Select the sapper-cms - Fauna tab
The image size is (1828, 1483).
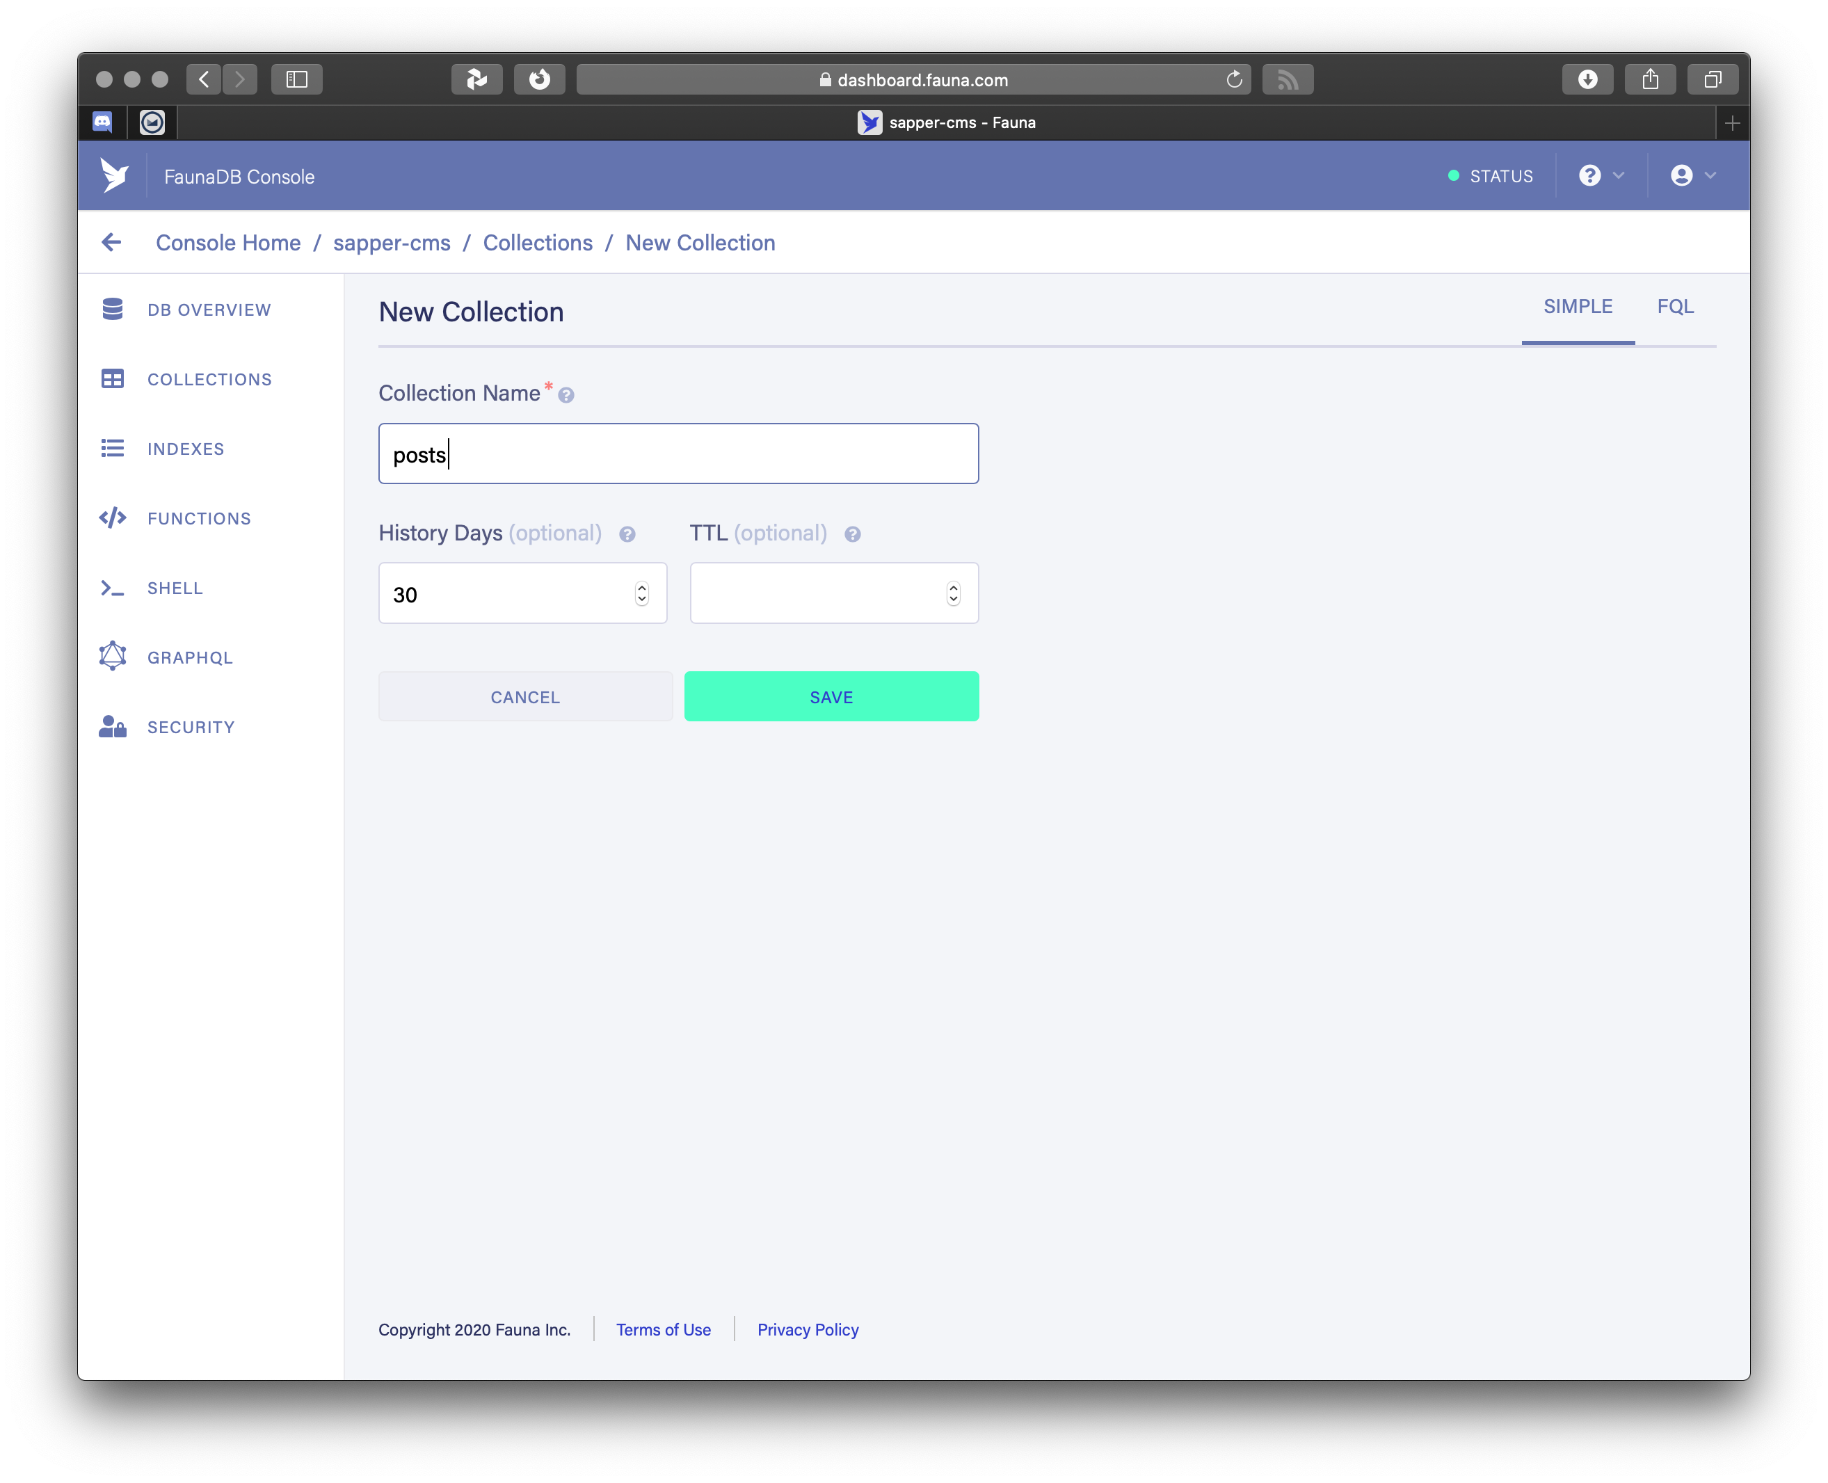[x=947, y=122]
